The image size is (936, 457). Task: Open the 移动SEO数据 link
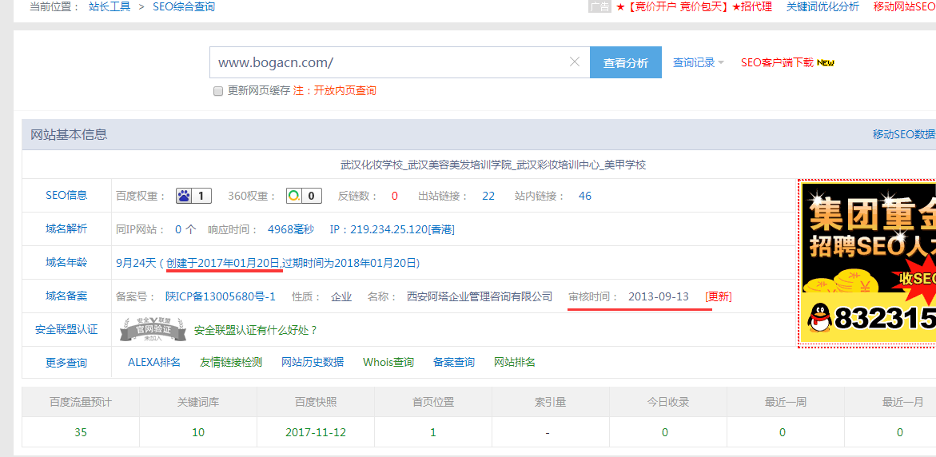point(904,134)
